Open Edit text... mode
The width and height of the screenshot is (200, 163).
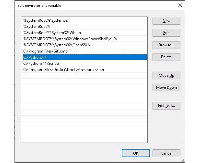[x=166, y=106]
